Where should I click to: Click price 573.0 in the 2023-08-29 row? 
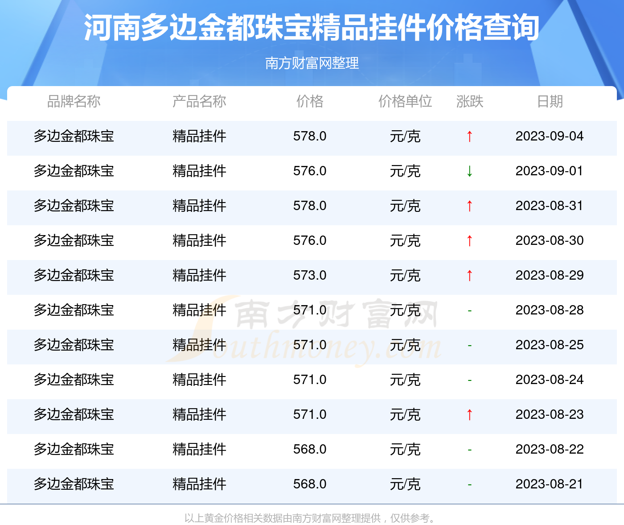click(310, 275)
